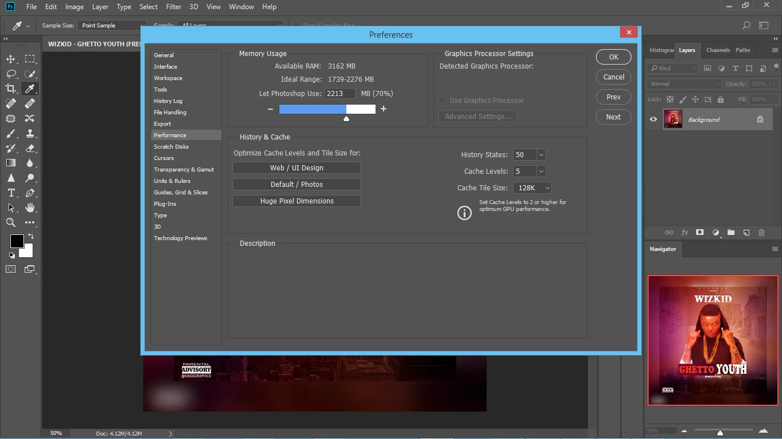The image size is (782, 439).
Task: Select the Rectangular Marquee tool
Action: (30, 59)
